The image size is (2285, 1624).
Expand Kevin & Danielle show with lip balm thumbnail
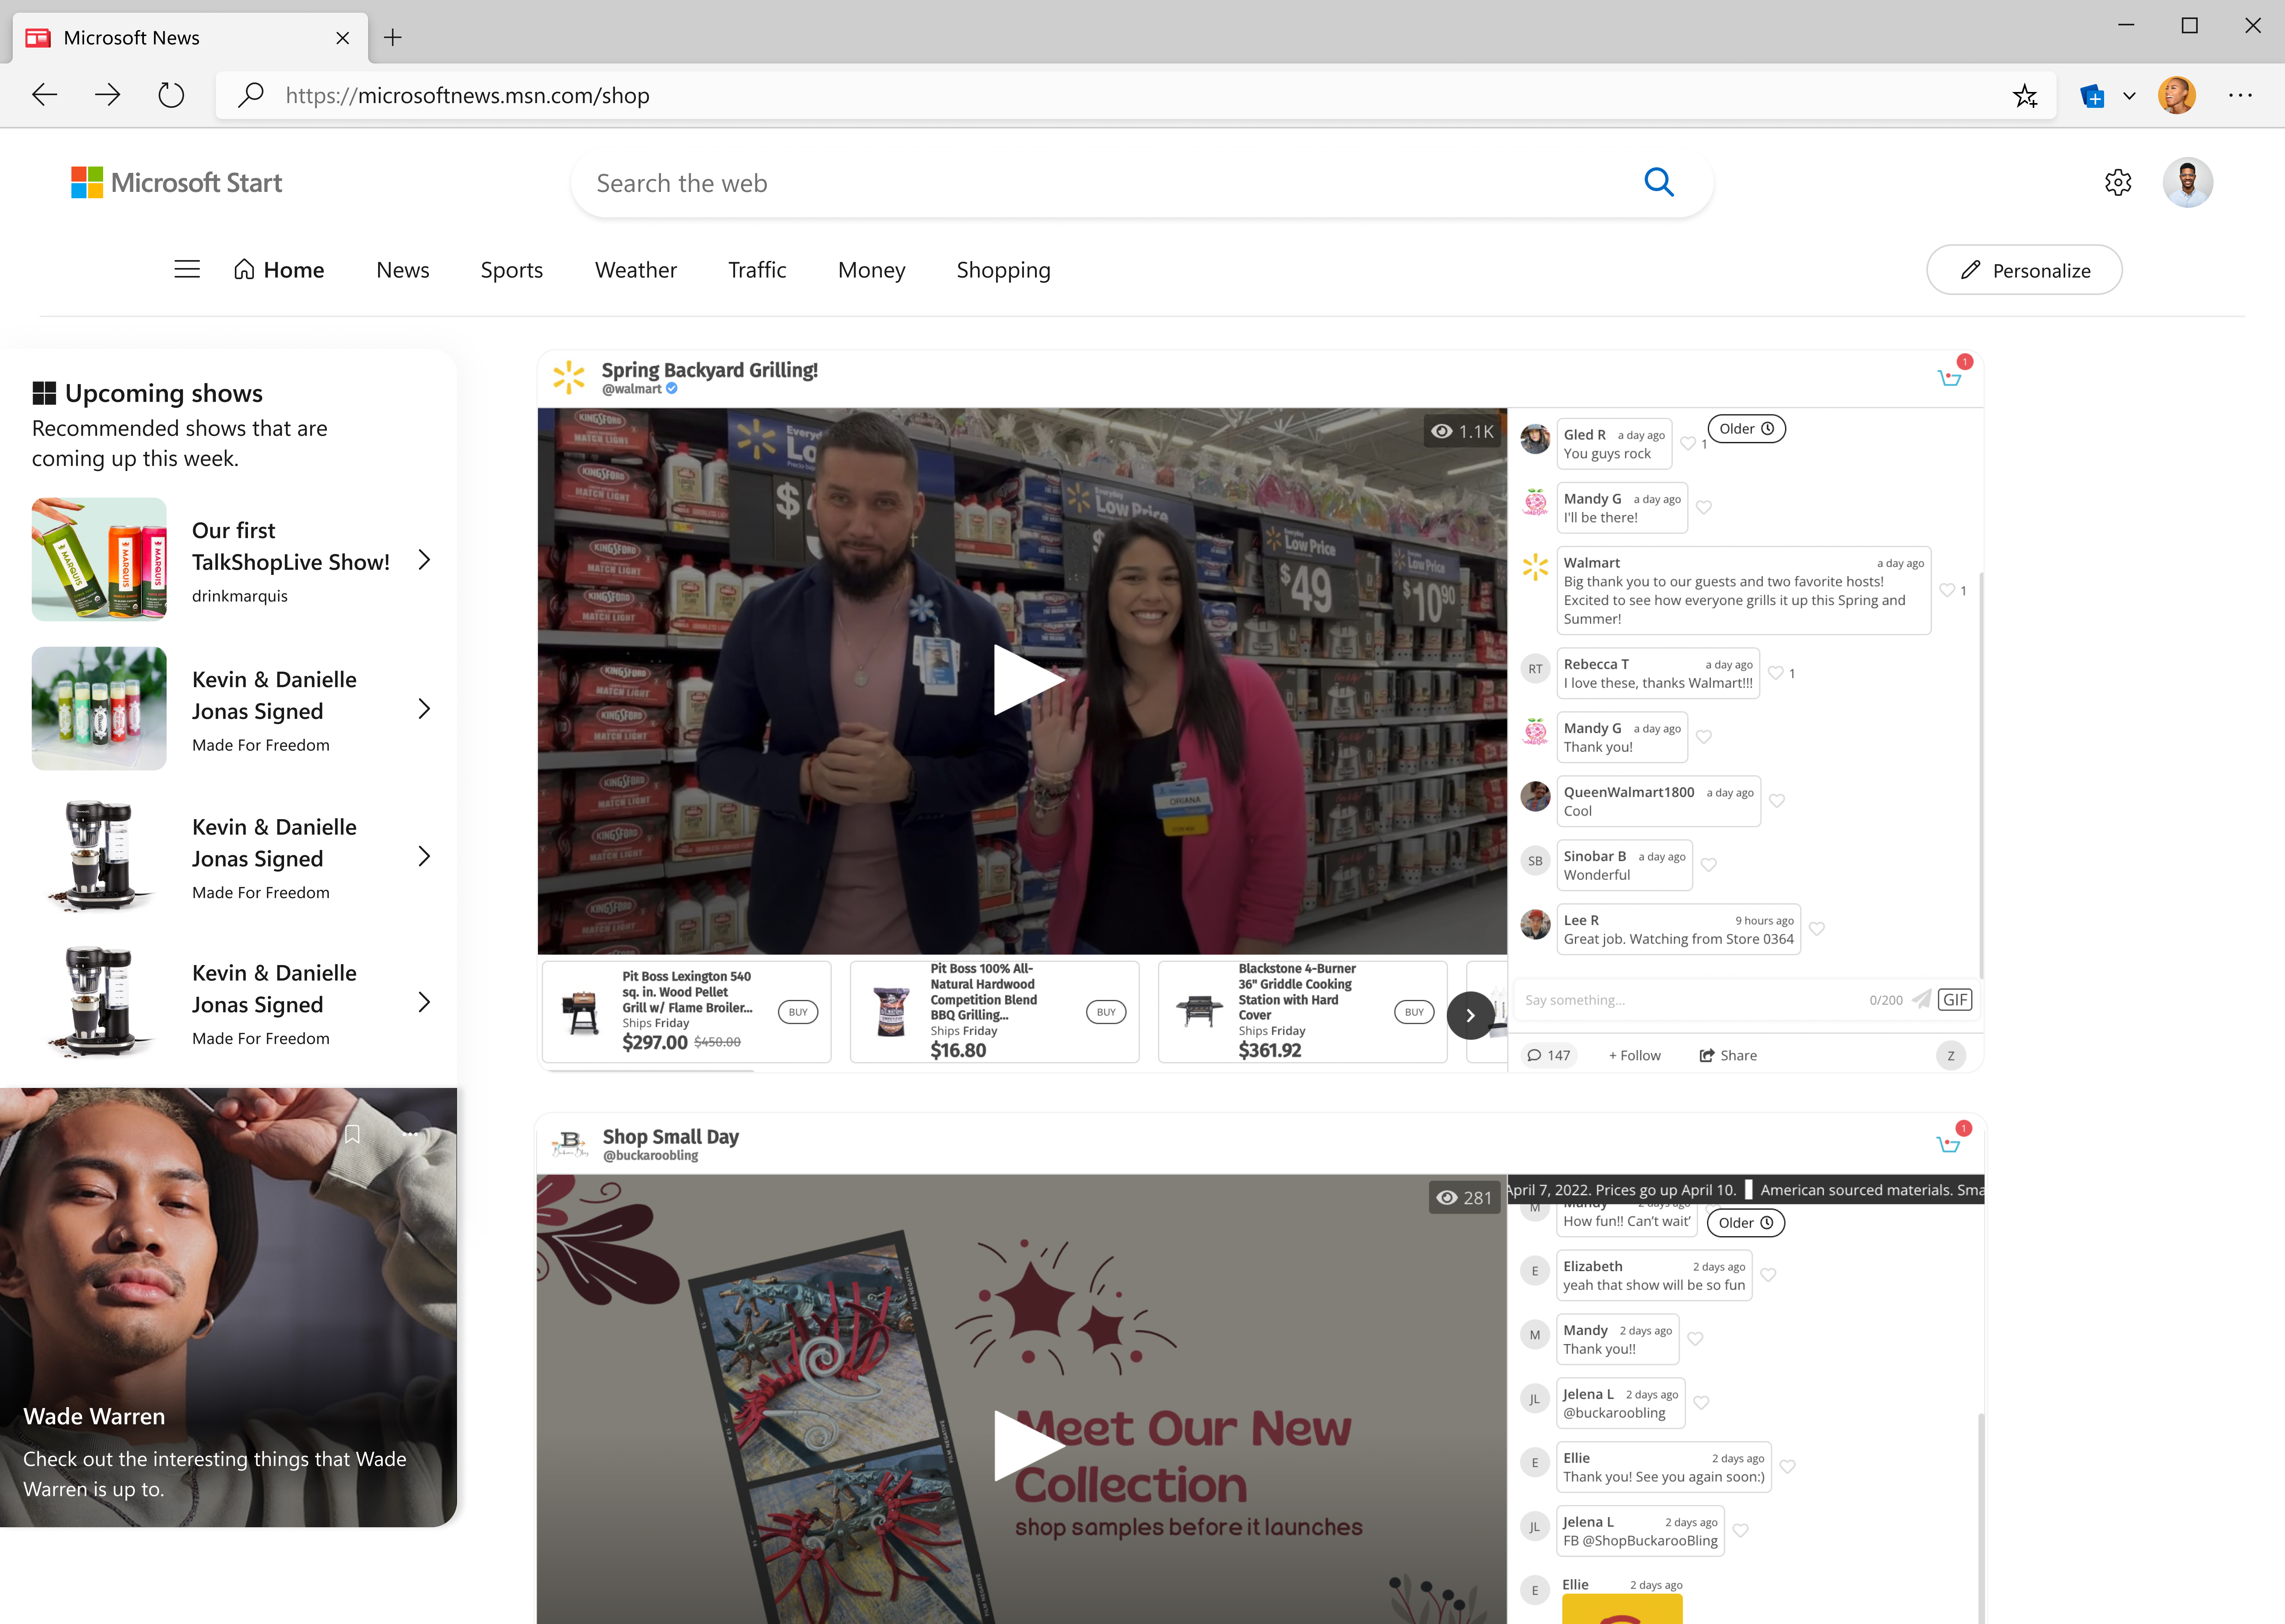(424, 709)
